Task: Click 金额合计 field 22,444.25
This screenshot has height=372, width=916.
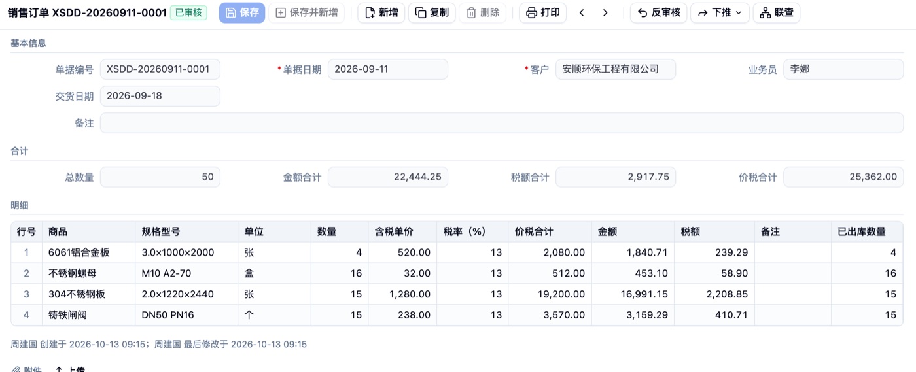Action: point(387,177)
